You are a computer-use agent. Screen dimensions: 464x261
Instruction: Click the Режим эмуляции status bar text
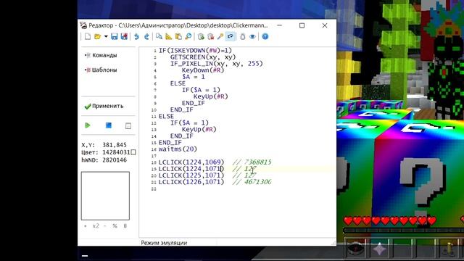click(x=164, y=243)
